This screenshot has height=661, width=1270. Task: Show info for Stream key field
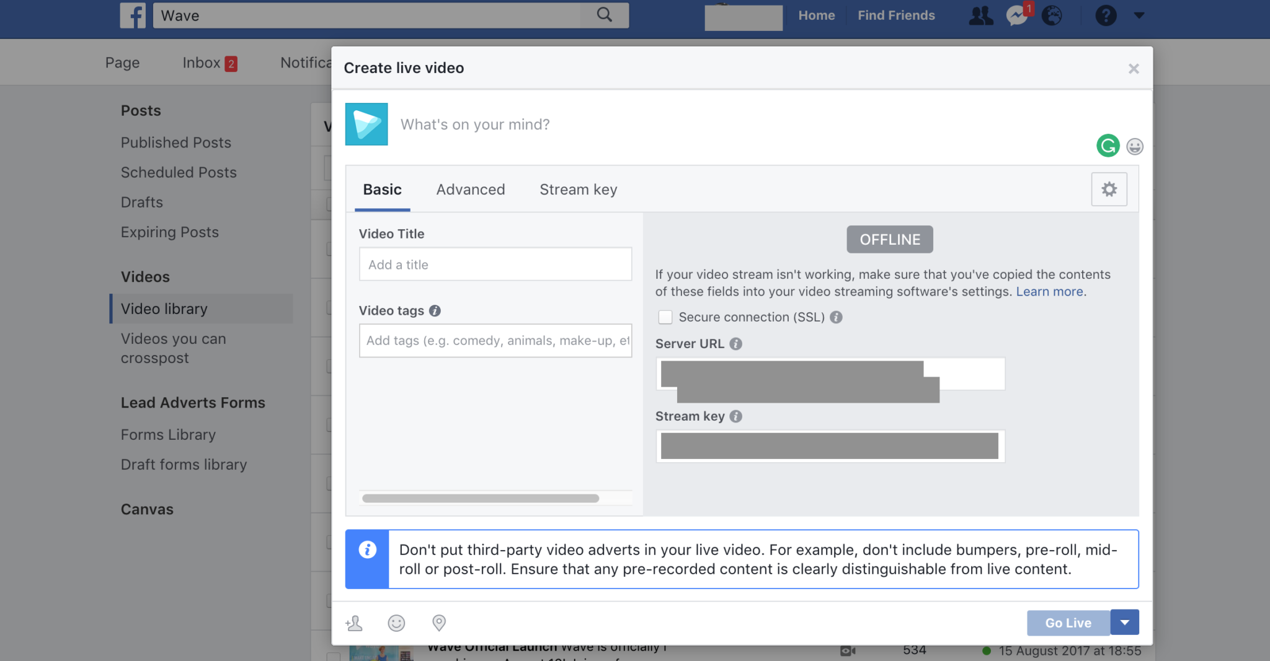(x=735, y=416)
